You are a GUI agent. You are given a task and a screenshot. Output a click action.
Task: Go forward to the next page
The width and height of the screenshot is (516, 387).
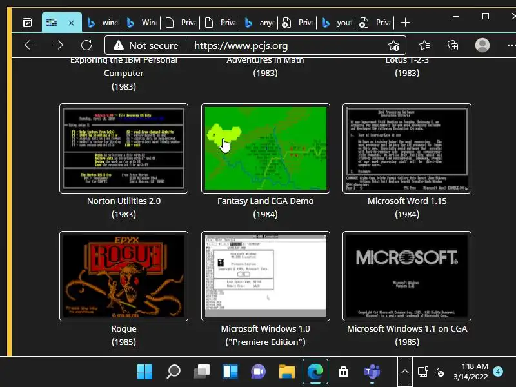click(58, 45)
